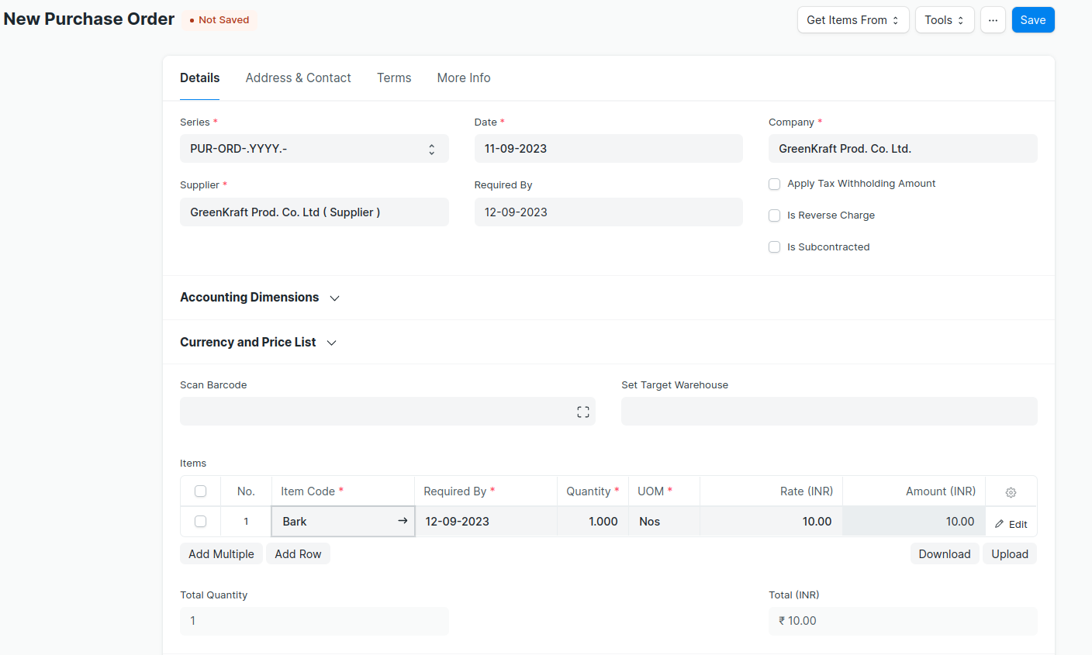Switch to Address & Contact tab

298,78
